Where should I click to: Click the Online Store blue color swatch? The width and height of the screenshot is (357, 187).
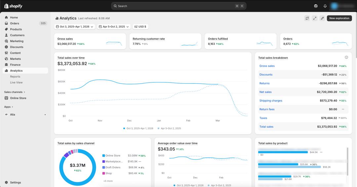coord(103,156)
